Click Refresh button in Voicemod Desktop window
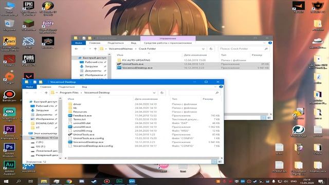 point(162,92)
